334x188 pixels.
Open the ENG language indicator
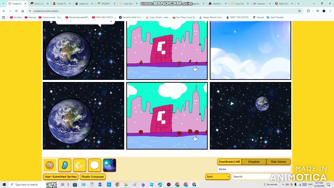(311, 185)
